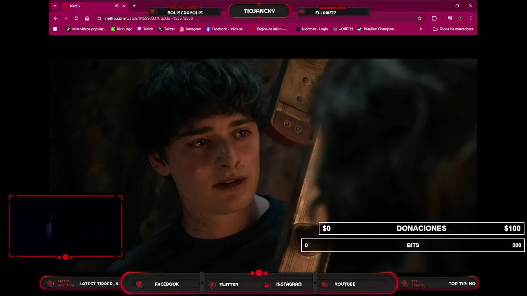Minimize the browser window
The height and width of the screenshot is (296, 527).
pos(443,6)
